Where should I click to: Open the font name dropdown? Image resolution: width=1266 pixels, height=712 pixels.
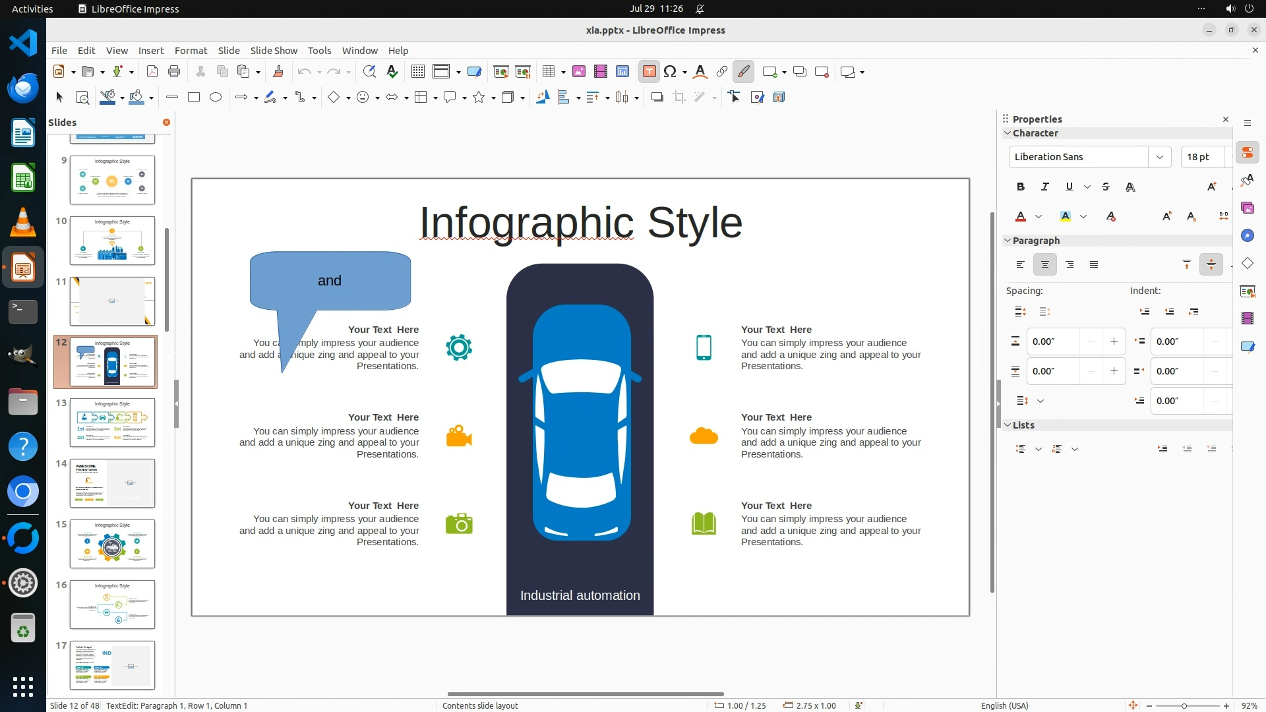tap(1159, 157)
